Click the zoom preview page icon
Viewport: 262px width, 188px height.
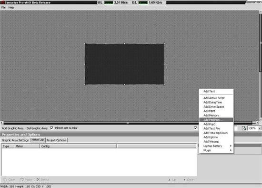click(x=244, y=128)
